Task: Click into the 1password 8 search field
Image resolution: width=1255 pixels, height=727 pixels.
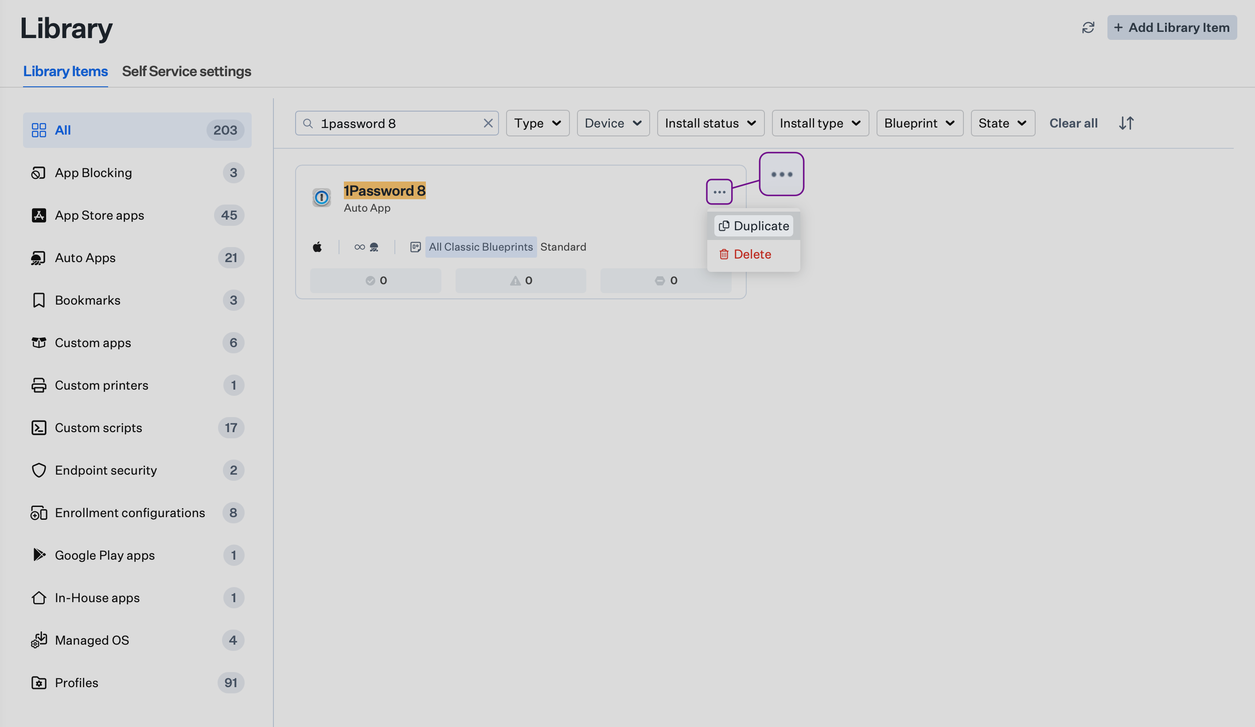Action: click(x=397, y=124)
